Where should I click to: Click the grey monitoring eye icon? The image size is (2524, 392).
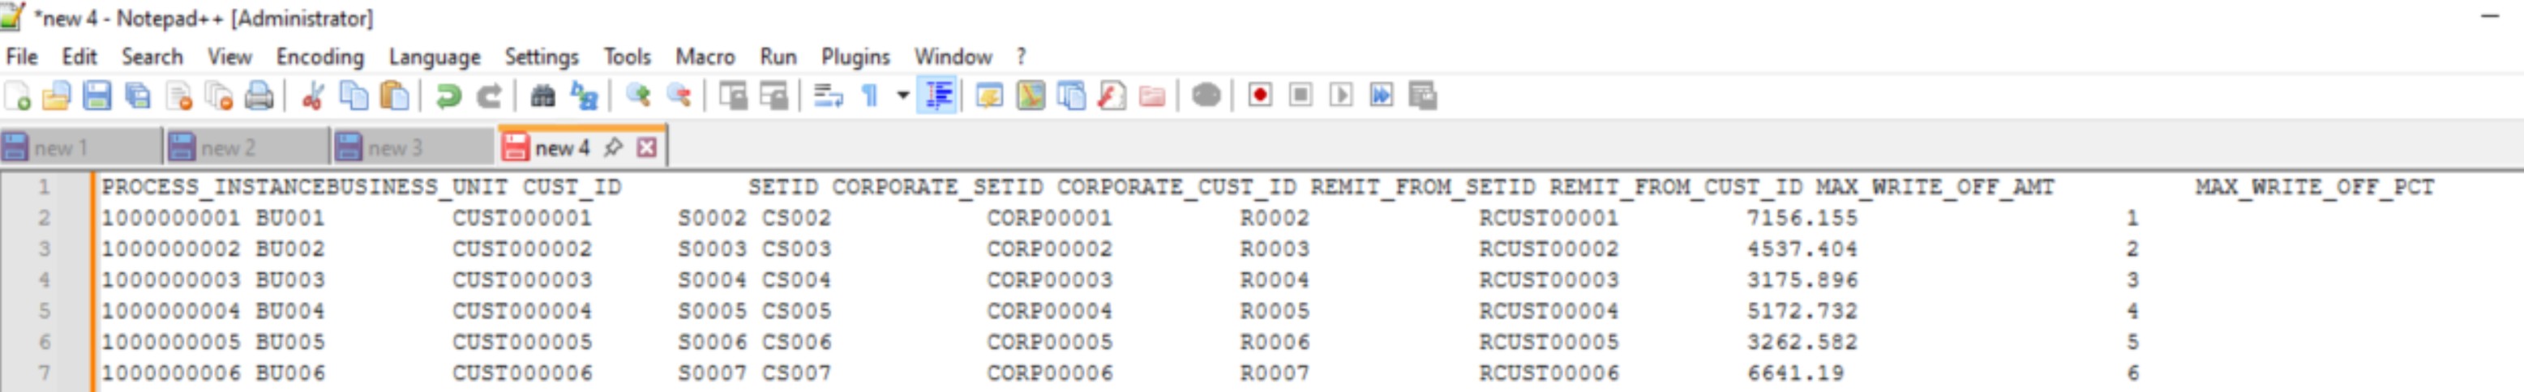click(1206, 96)
